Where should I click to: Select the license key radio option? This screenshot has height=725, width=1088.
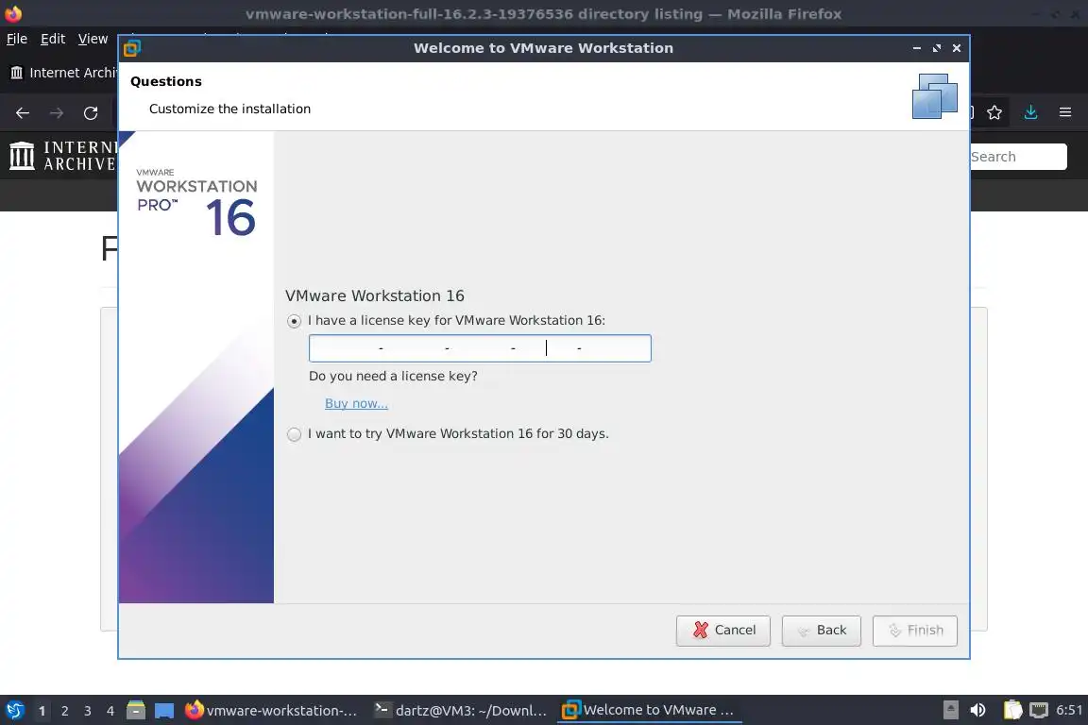point(295,321)
